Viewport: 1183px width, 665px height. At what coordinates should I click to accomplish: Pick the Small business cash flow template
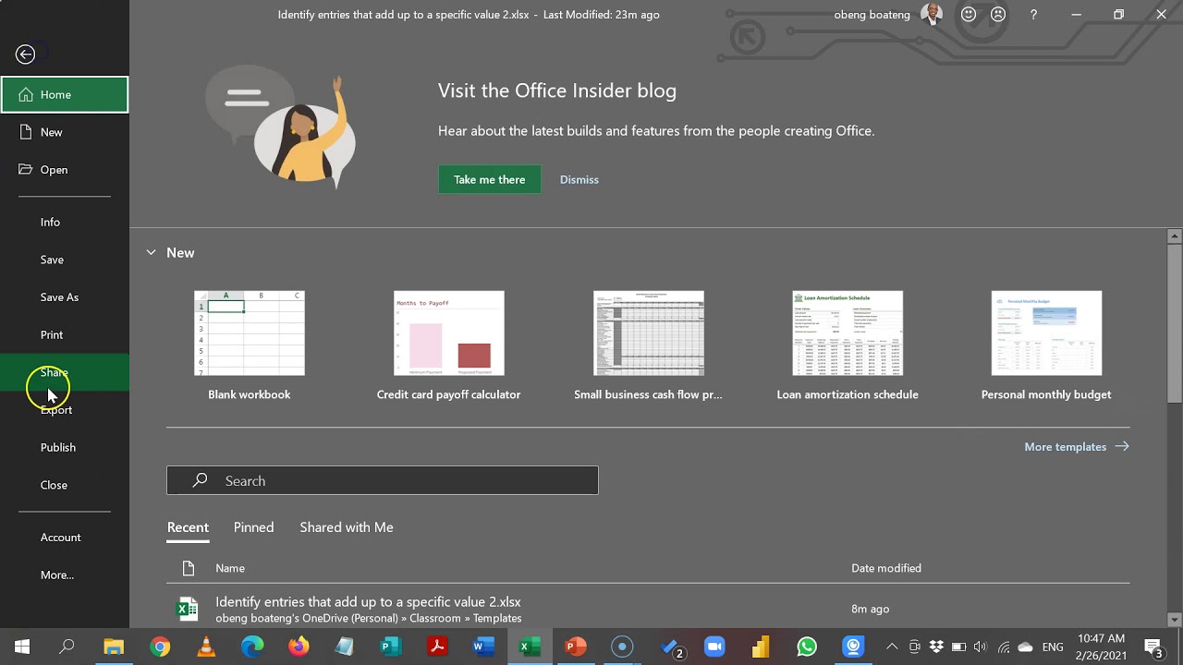click(649, 346)
